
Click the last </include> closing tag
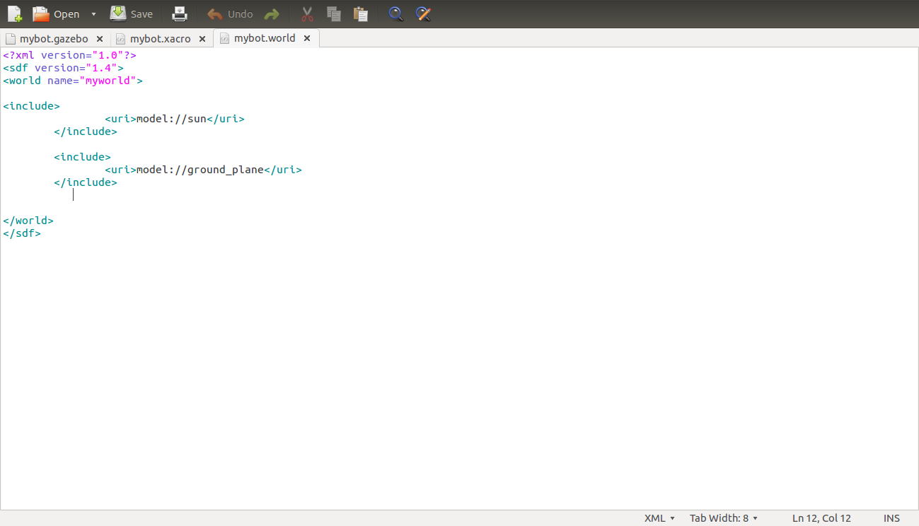point(86,182)
